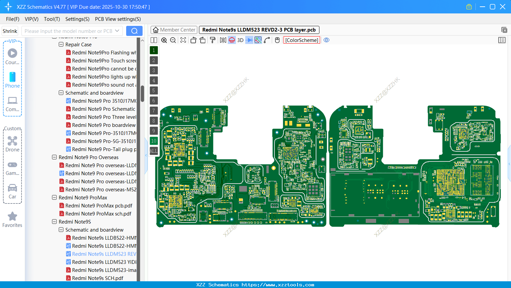The image size is (511, 288).
Task: Open the Tool menu
Action: pos(52,19)
